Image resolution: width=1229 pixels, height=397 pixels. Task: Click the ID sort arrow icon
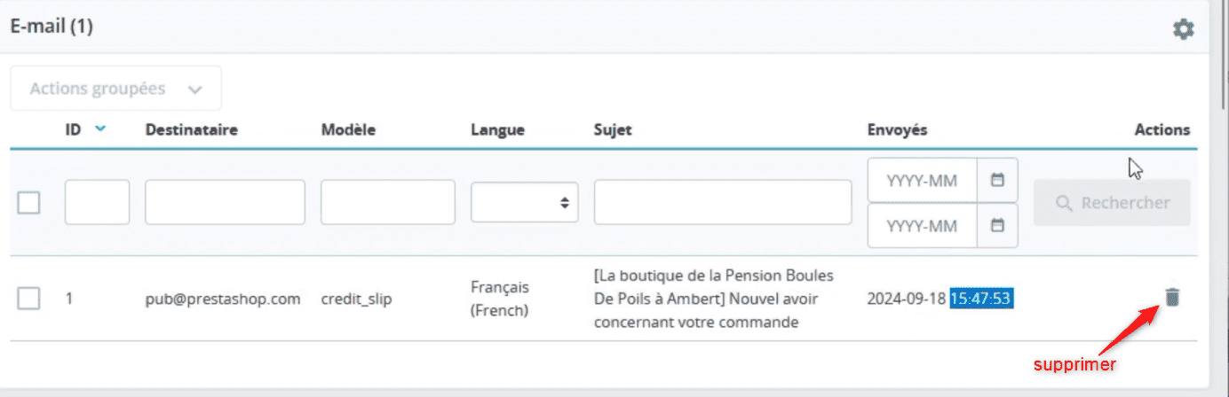click(x=100, y=128)
